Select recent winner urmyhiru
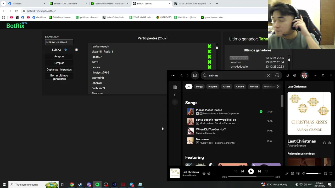335x188 pixels. pyautogui.click(x=235, y=62)
